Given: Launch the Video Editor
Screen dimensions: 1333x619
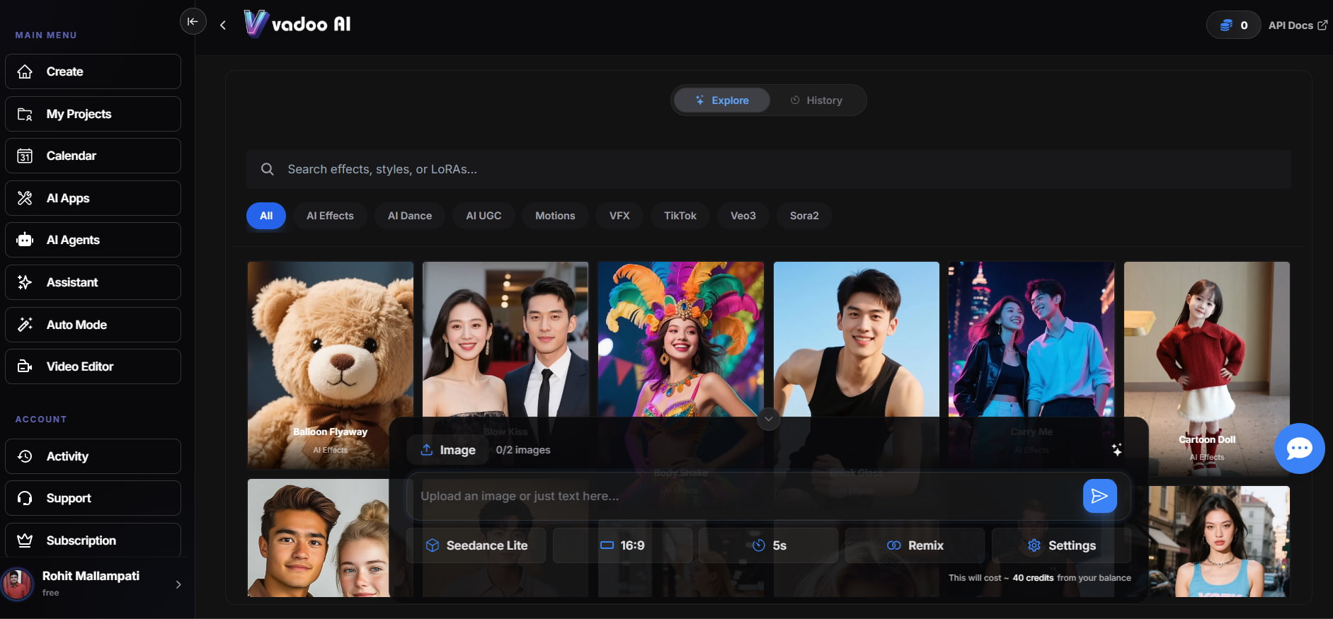Looking at the screenshot, I should point(93,366).
